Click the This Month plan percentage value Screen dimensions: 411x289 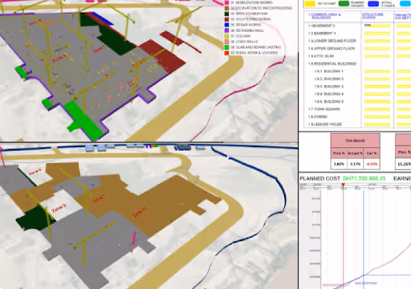point(339,164)
